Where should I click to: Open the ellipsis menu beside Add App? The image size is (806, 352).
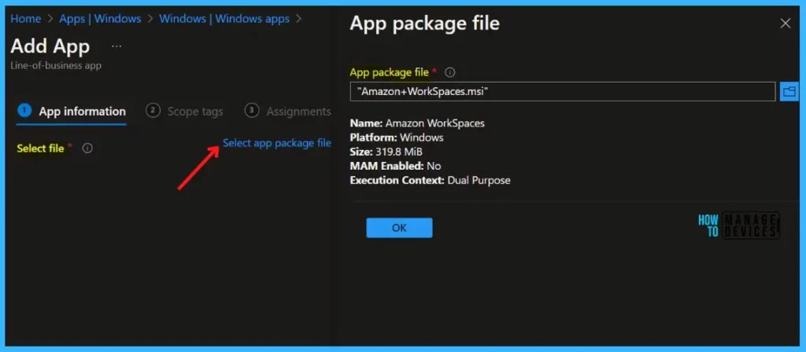(x=116, y=46)
